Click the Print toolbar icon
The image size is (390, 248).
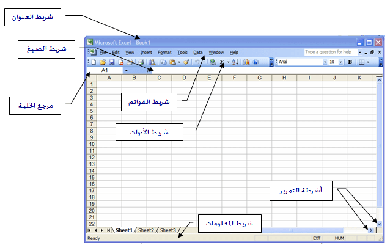[x=141, y=62]
